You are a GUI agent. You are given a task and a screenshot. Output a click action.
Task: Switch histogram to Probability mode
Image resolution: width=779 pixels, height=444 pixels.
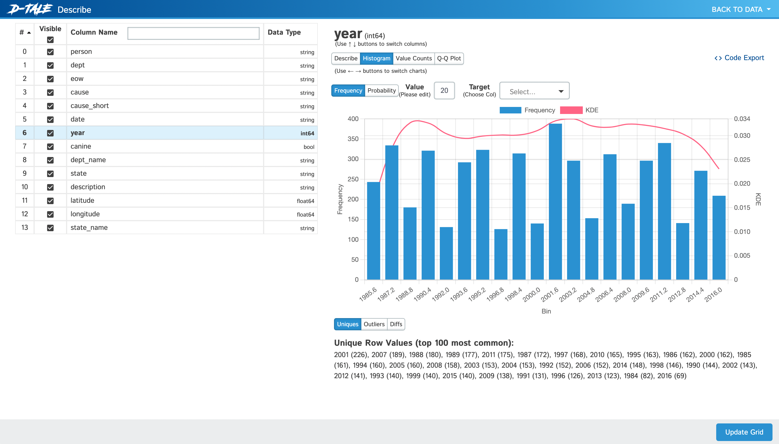tap(381, 91)
